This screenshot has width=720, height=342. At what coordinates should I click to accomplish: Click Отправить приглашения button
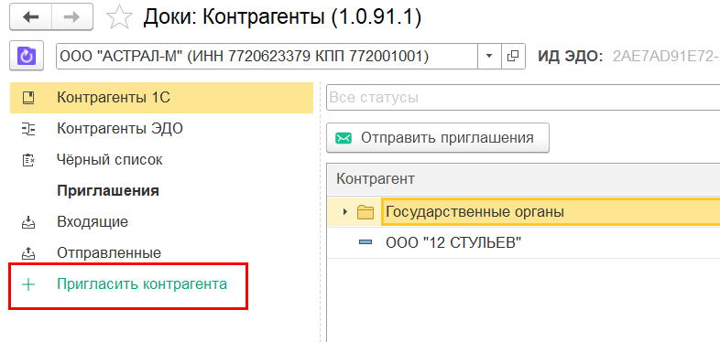(x=438, y=138)
